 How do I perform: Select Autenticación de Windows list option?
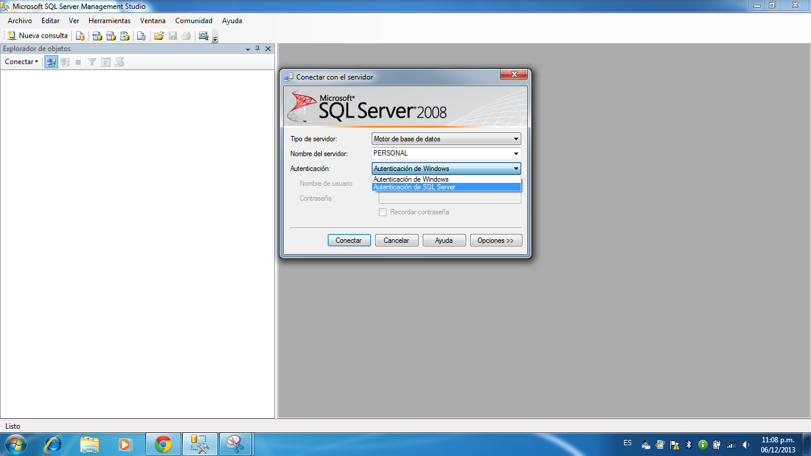click(x=446, y=179)
